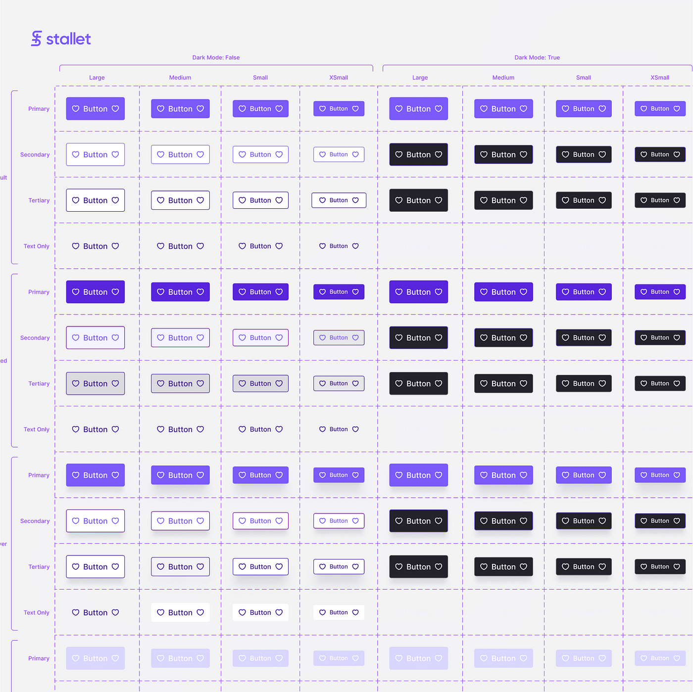
Task: Click right heart in second-group light Large Tertiary gray button
Action: (115, 384)
